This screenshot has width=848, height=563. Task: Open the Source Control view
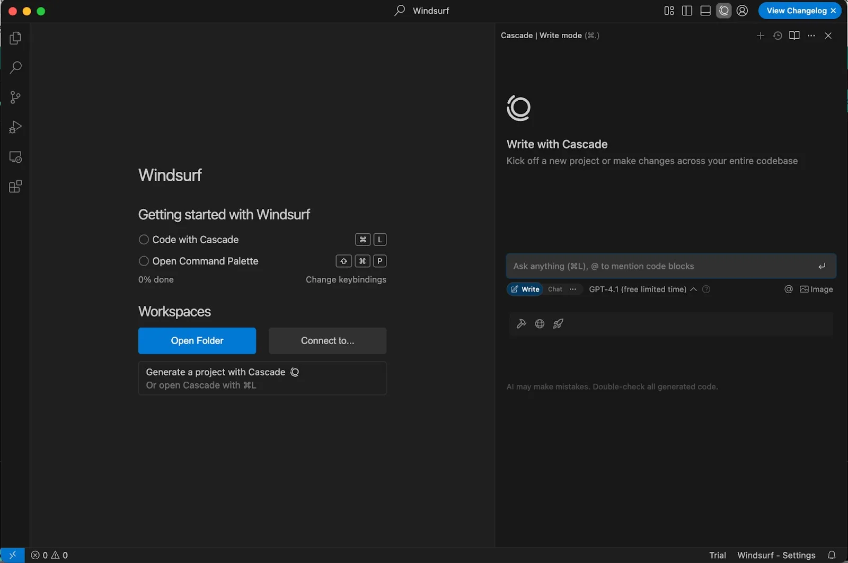(x=15, y=98)
